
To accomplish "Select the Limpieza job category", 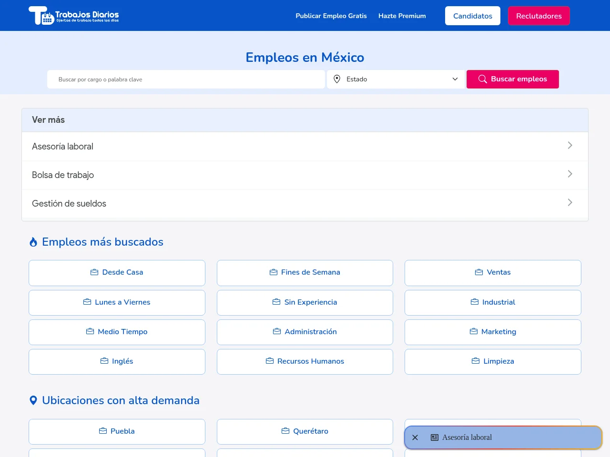I will (493, 362).
